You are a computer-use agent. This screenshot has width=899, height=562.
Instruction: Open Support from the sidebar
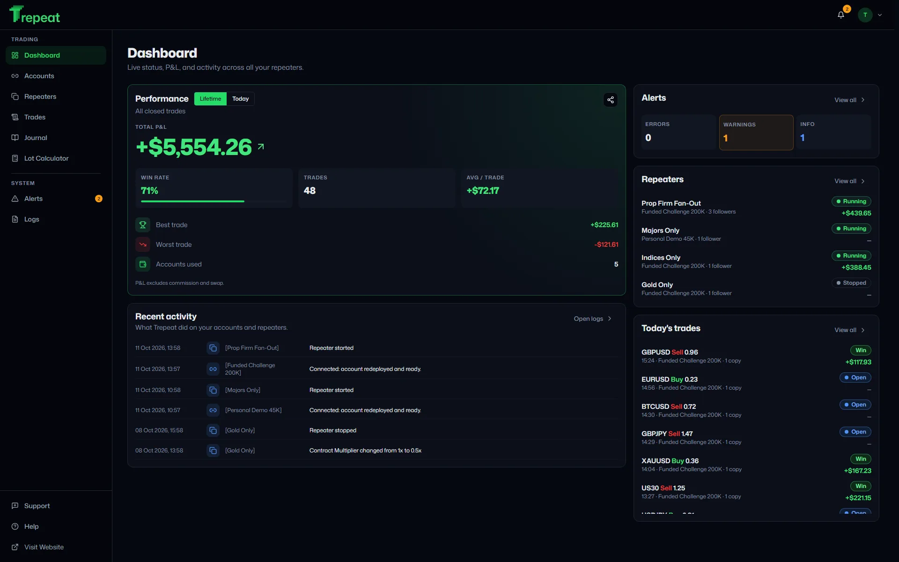[56, 506]
